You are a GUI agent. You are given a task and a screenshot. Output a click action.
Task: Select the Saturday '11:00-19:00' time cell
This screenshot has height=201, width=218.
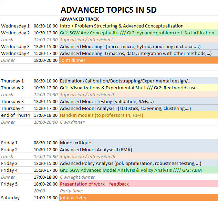pyautogui.click(x=46, y=198)
